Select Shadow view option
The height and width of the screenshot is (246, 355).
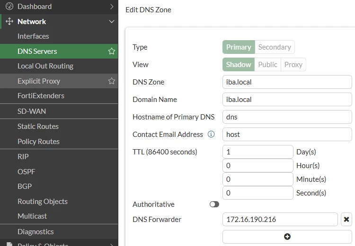pyautogui.click(x=239, y=64)
